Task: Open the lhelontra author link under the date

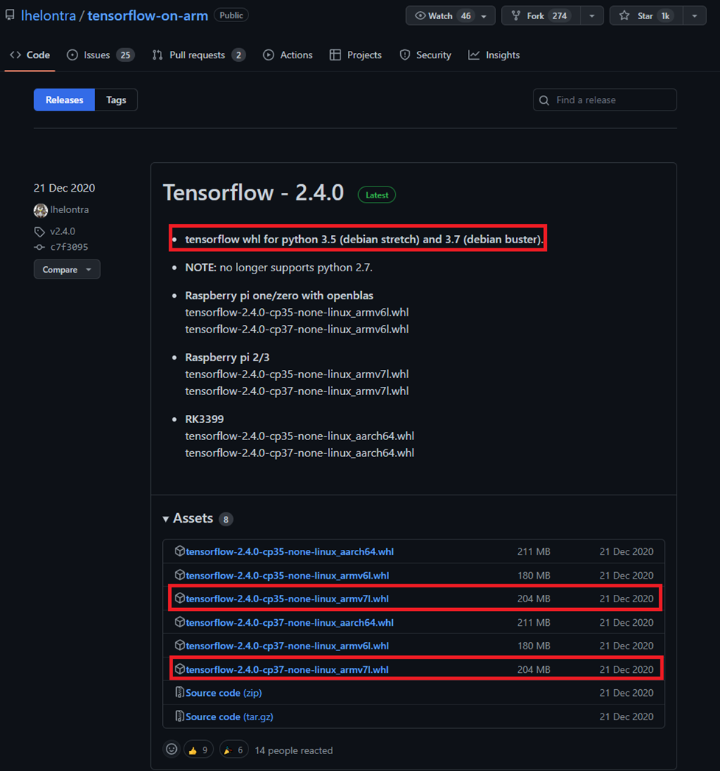Action: pyautogui.click(x=69, y=209)
